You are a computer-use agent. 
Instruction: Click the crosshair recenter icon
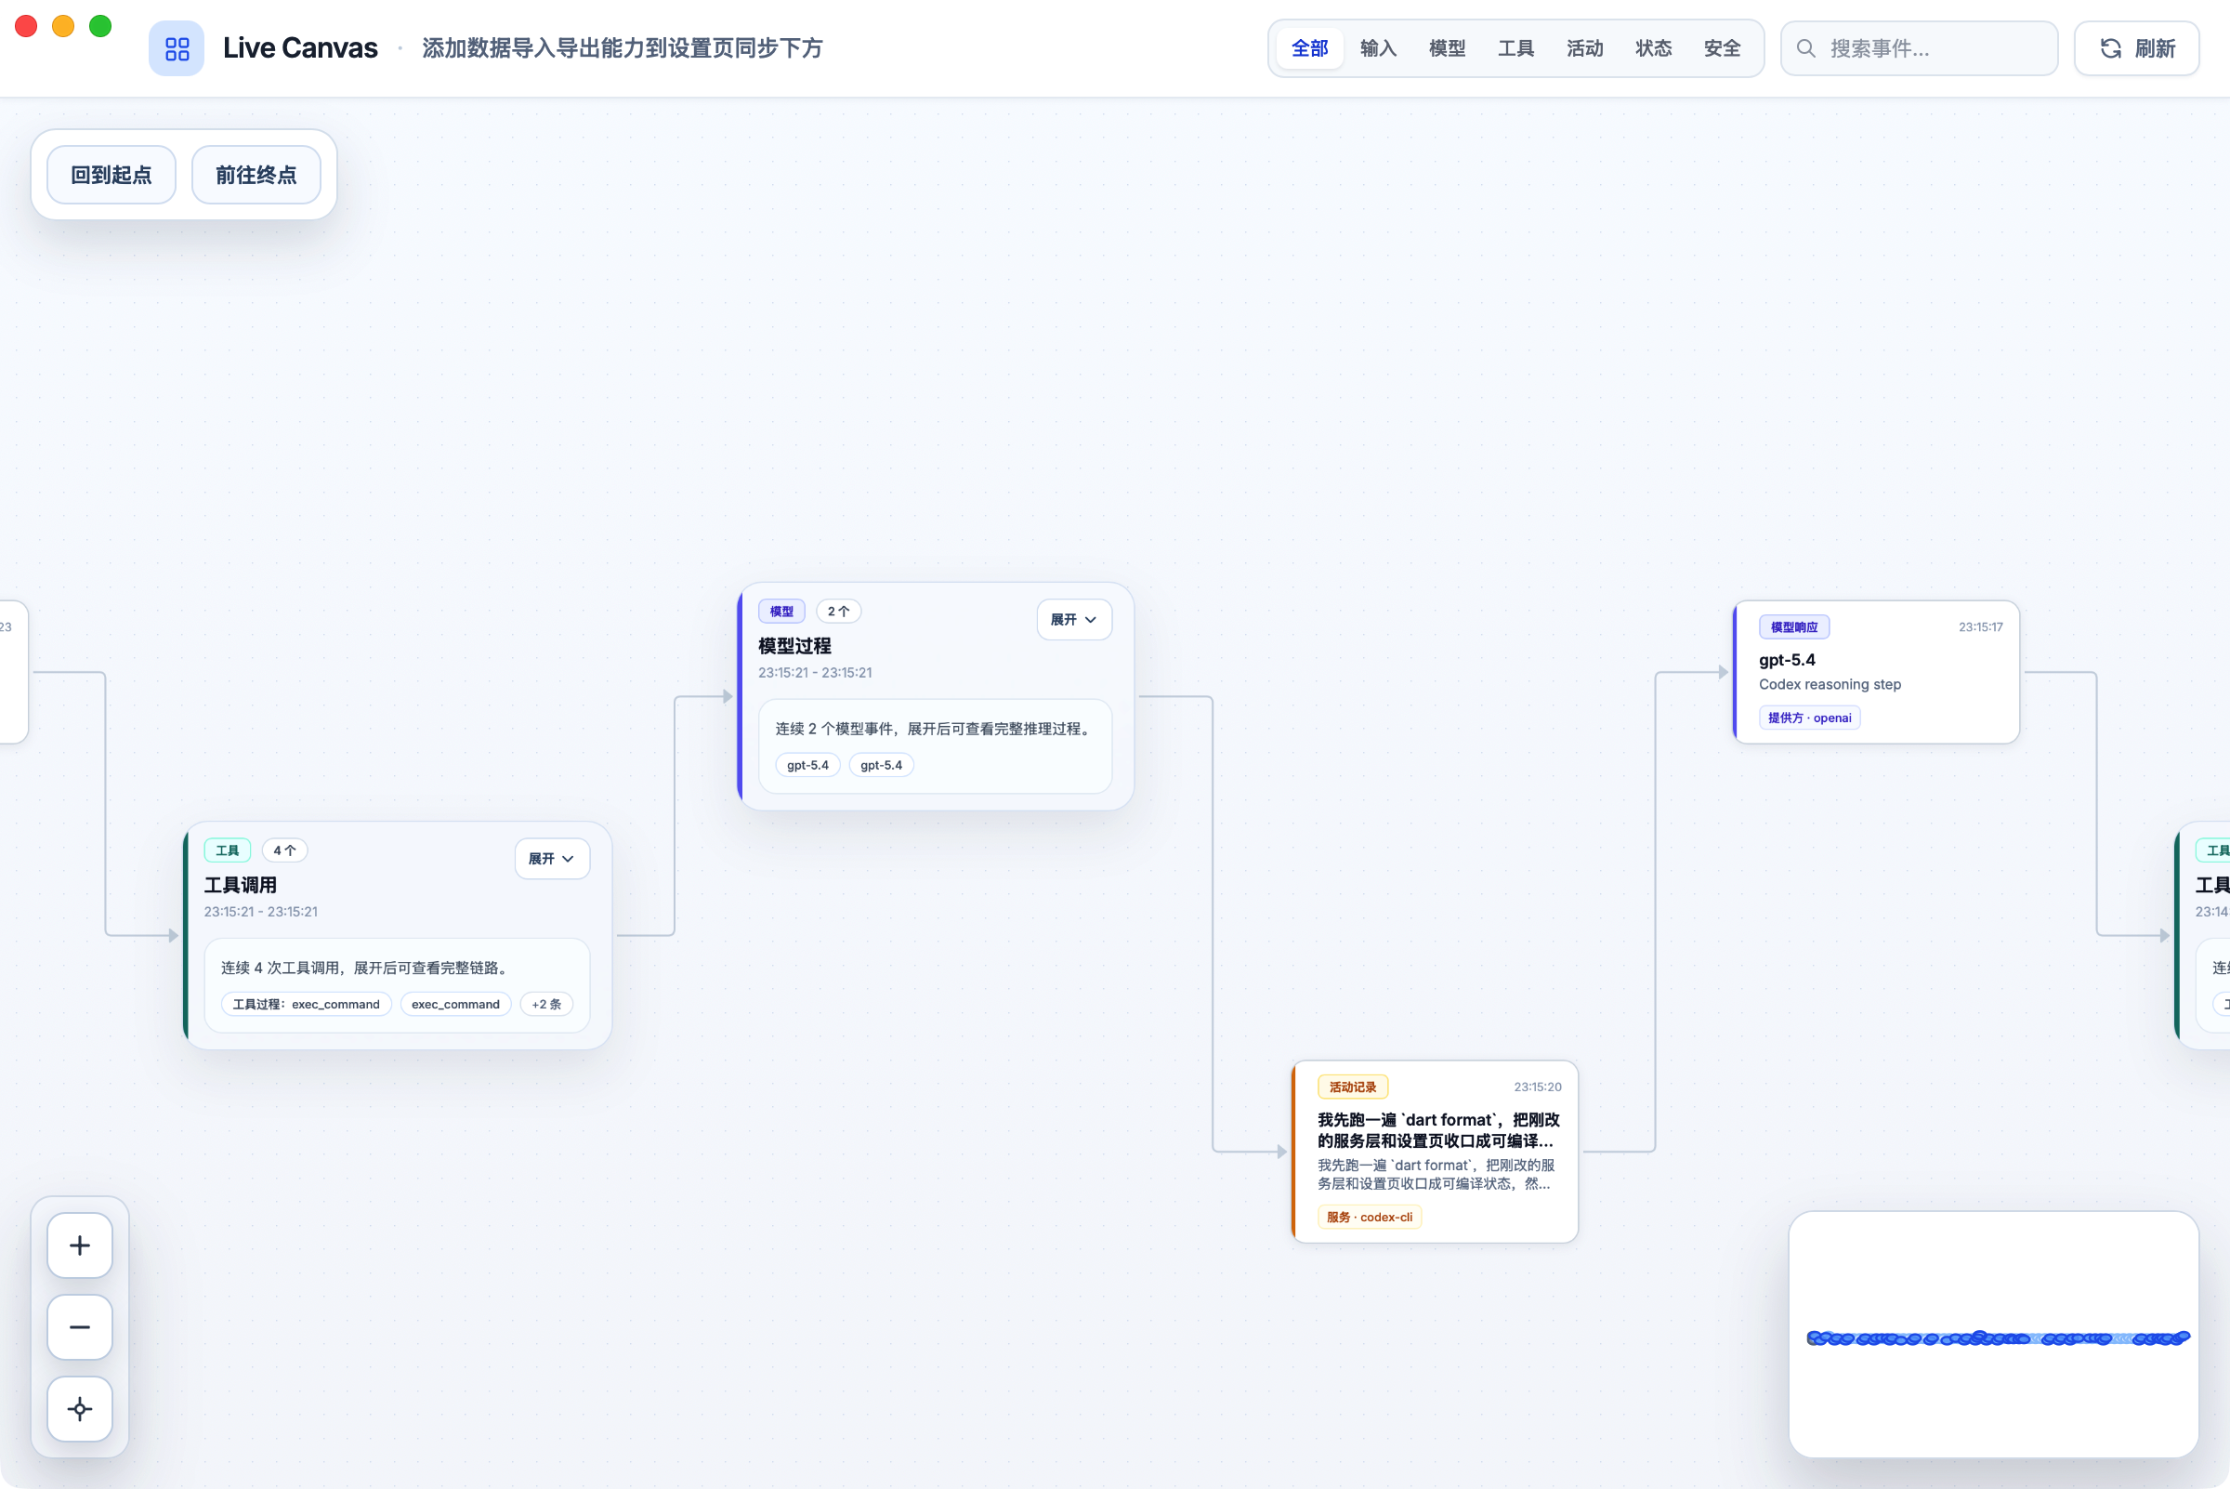pyautogui.click(x=80, y=1409)
